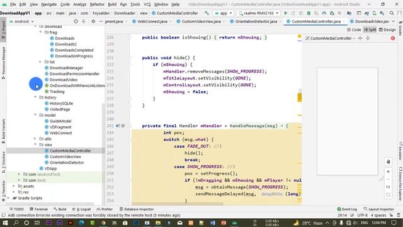The width and height of the screenshot is (403, 227).
Task: Open the Profiler tool window
Action: [x=105, y=209]
